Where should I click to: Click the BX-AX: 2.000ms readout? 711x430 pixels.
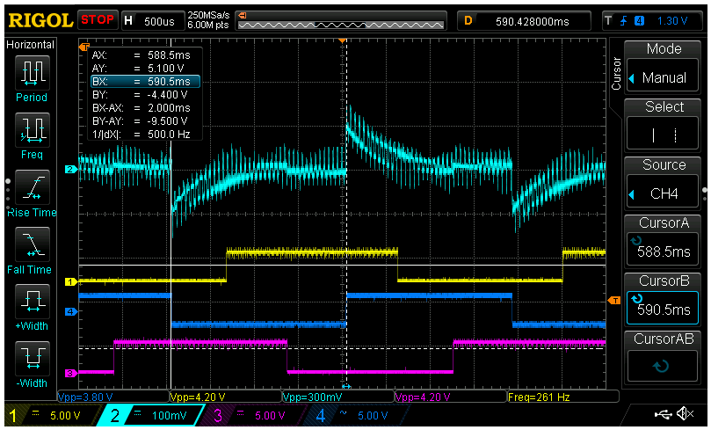point(141,108)
